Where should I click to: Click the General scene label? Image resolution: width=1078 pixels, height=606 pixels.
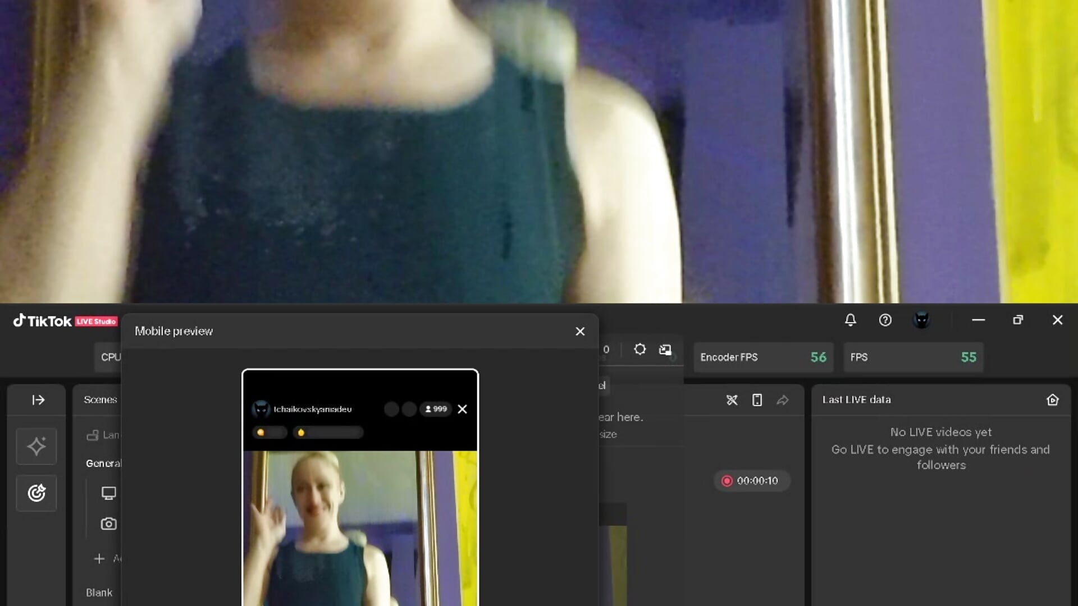103,463
